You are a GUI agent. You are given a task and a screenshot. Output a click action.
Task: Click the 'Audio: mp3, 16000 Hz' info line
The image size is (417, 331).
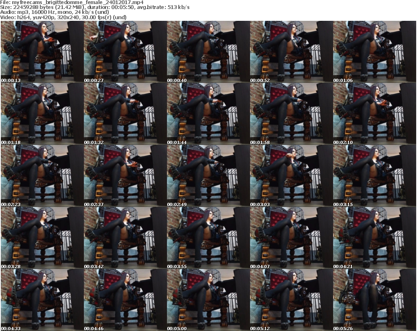coord(55,12)
